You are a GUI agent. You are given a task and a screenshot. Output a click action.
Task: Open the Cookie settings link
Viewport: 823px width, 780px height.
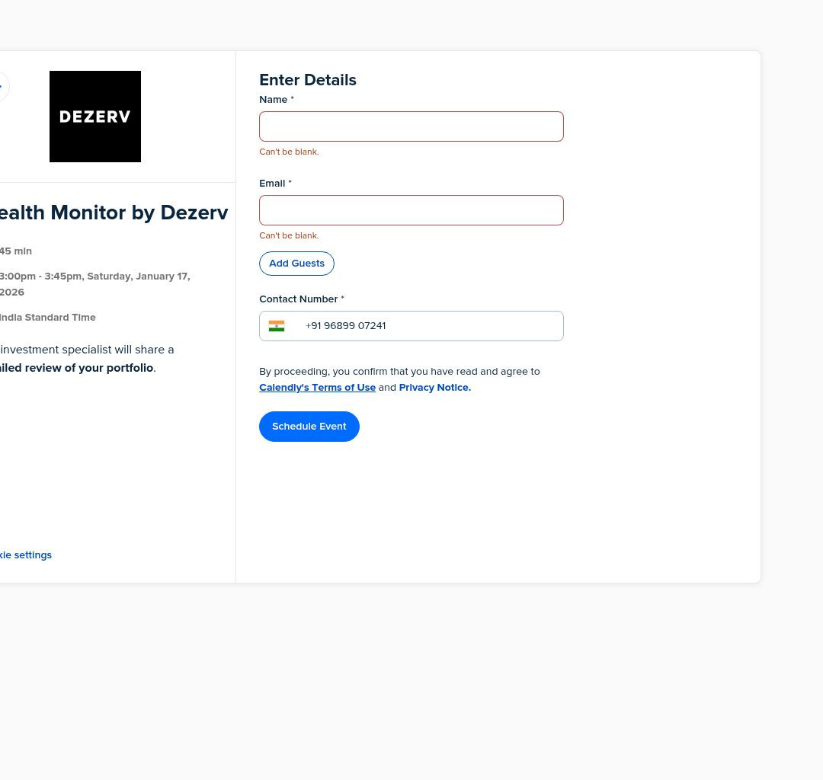[x=26, y=555]
